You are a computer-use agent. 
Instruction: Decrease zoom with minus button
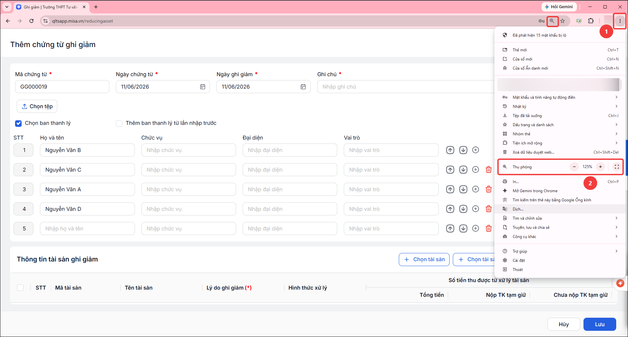click(x=574, y=167)
